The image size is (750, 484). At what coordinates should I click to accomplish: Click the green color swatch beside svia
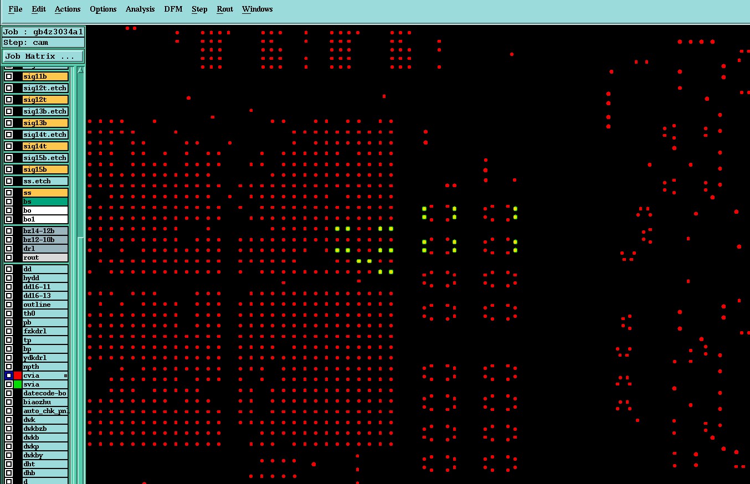pos(18,384)
